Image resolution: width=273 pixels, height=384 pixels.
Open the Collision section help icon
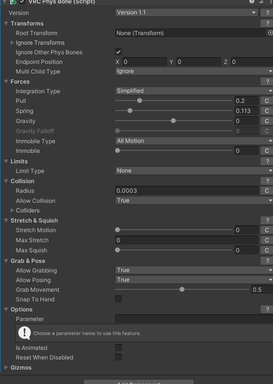tap(267, 181)
